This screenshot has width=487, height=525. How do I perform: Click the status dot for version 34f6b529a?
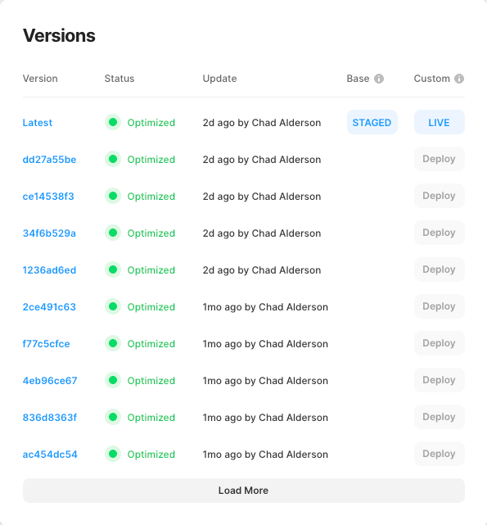(x=113, y=233)
